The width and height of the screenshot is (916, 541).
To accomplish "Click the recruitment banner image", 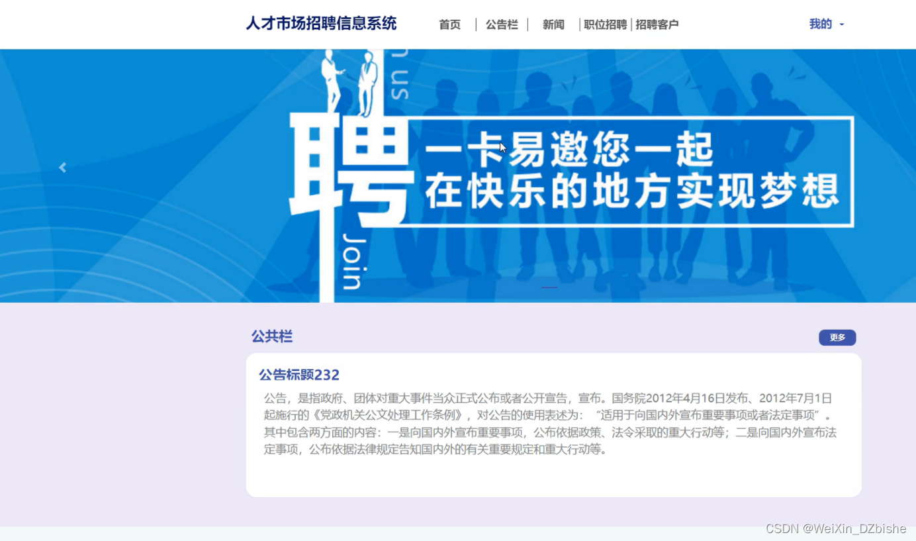I will point(458,175).
